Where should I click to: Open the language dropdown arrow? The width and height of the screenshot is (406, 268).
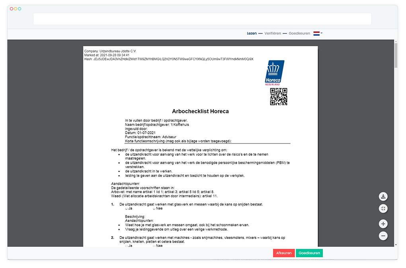322,33
